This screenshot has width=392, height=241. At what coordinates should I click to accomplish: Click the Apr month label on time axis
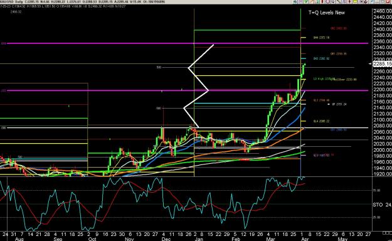(305, 239)
